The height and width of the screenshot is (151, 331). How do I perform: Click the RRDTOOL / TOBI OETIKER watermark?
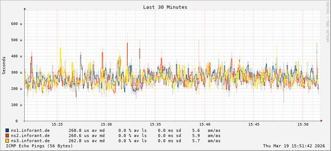tap(327, 22)
